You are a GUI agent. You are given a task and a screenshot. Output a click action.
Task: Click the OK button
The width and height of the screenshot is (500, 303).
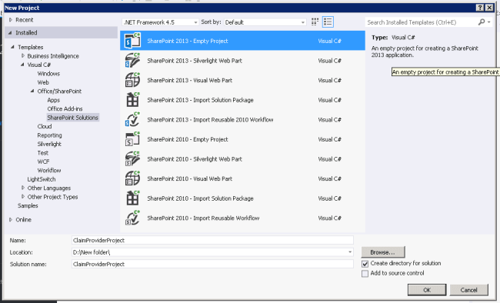tap(427, 290)
